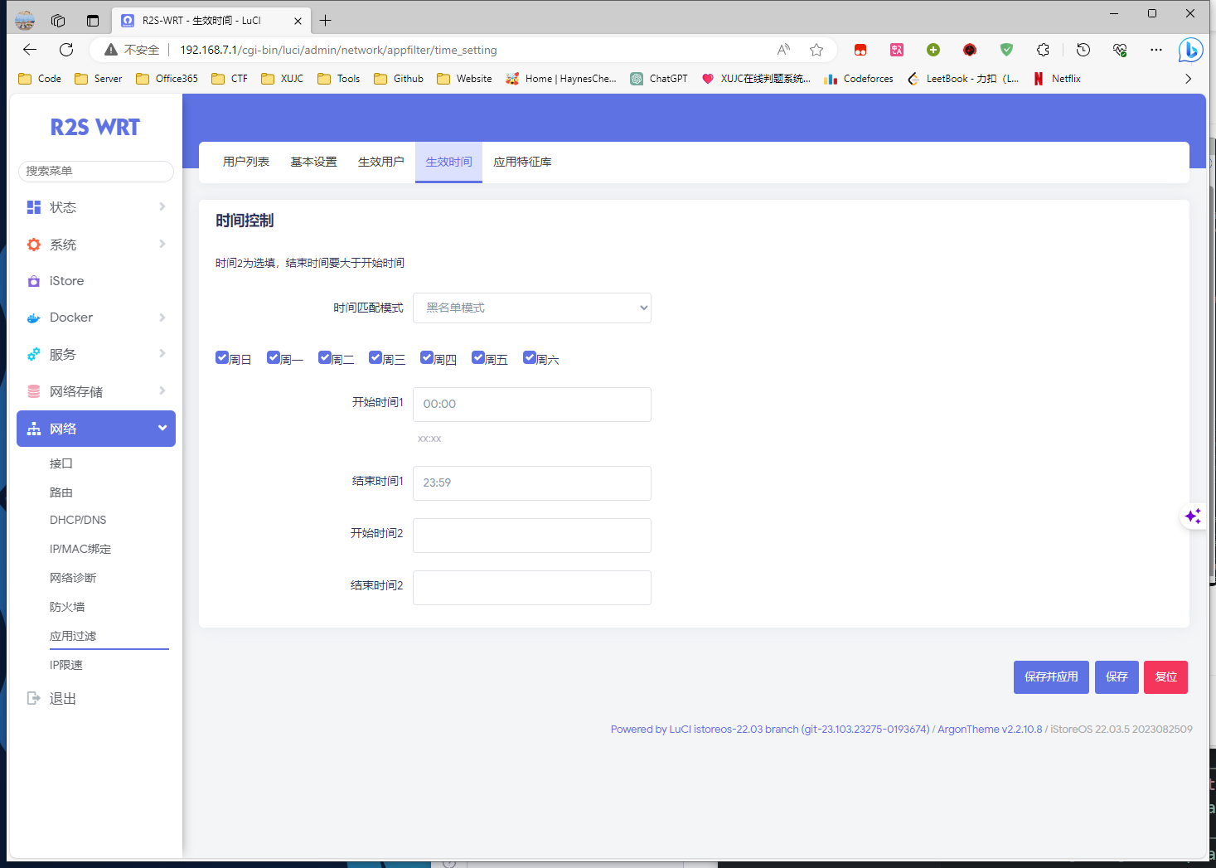
Task: Open 应用过滤 page
Action: coord(73,636)
